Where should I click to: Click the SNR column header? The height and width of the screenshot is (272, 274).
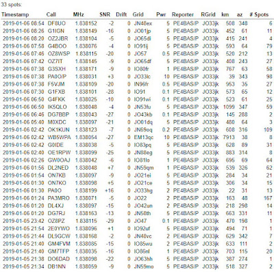[x=105, y=14]
